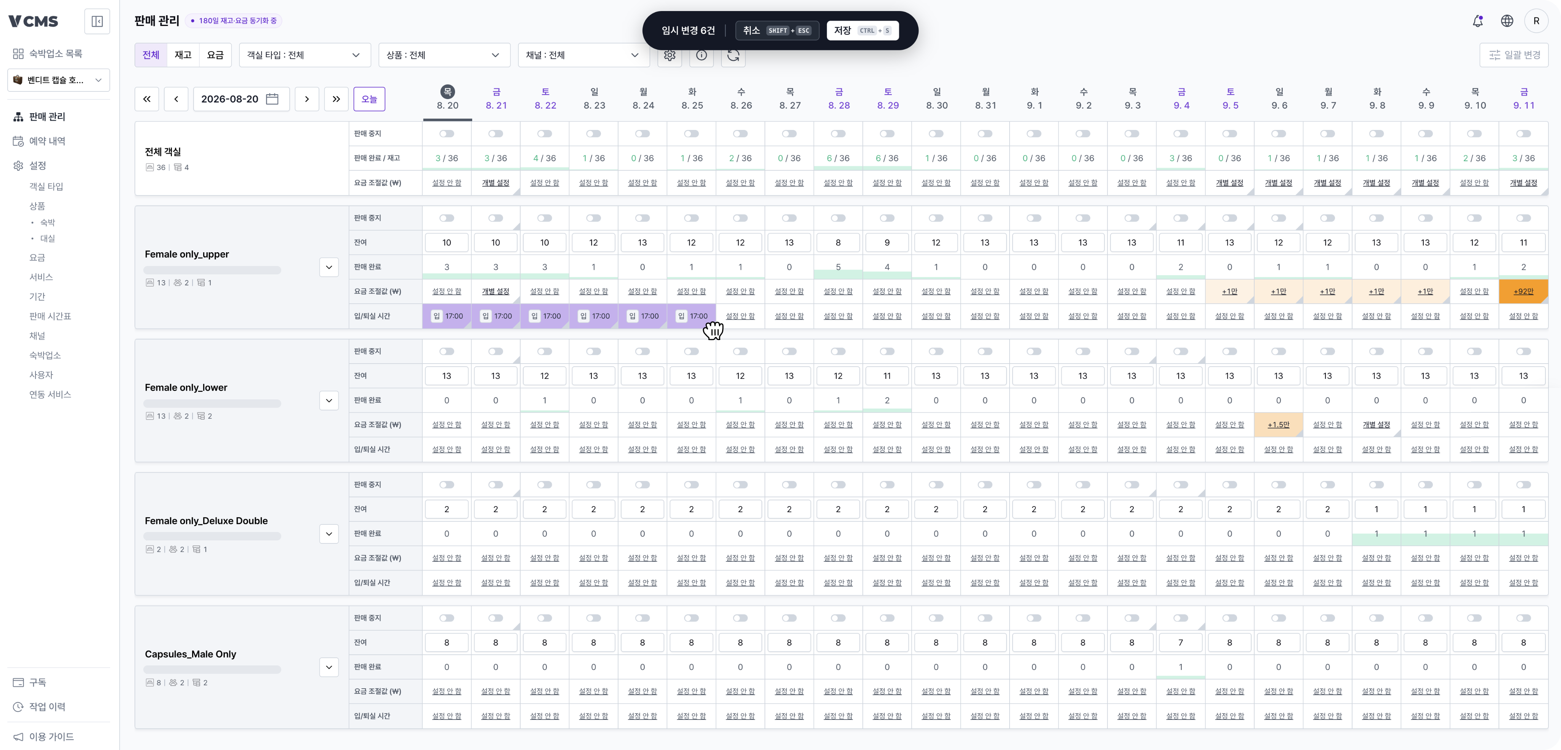This screenshot has height=750, width=1561.
Task: Open settings gear in filter toolbar
Action: point(670,55)
